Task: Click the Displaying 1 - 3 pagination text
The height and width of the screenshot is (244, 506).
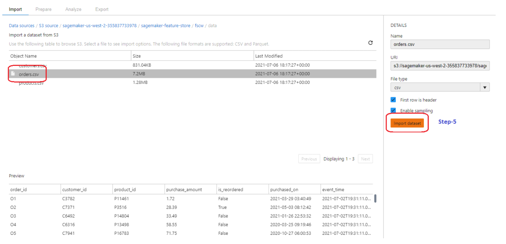Action: tap(339, 159)
